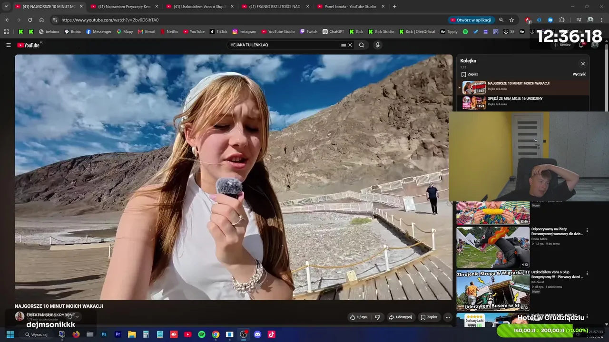Open the ChatGPT bookmark
Viewport: 609px width, 342px height.
(333, 32)
